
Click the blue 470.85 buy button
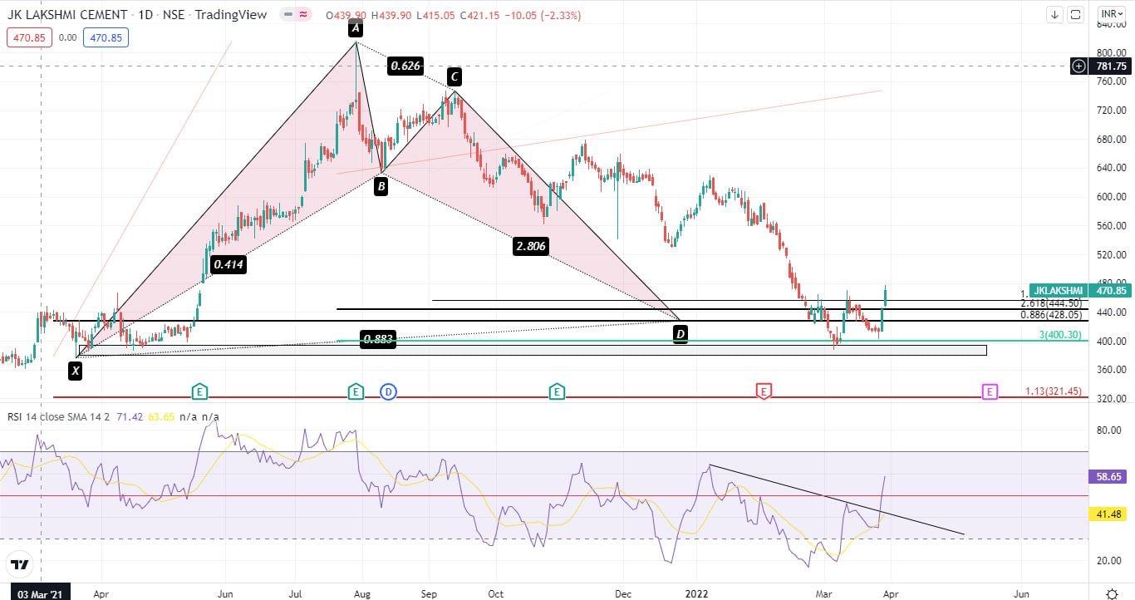pyautogui.click(x=105, y=37)
